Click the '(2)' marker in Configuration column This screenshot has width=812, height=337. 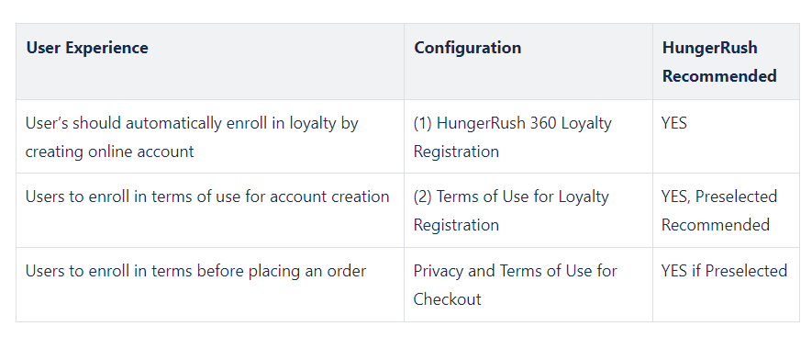(423, 197)
